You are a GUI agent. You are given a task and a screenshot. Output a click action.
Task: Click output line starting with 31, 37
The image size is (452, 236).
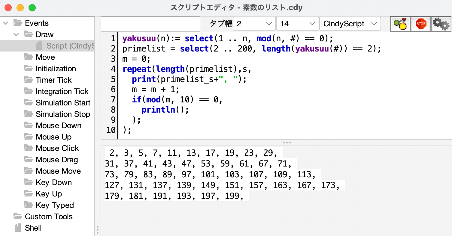click(201, 164)
